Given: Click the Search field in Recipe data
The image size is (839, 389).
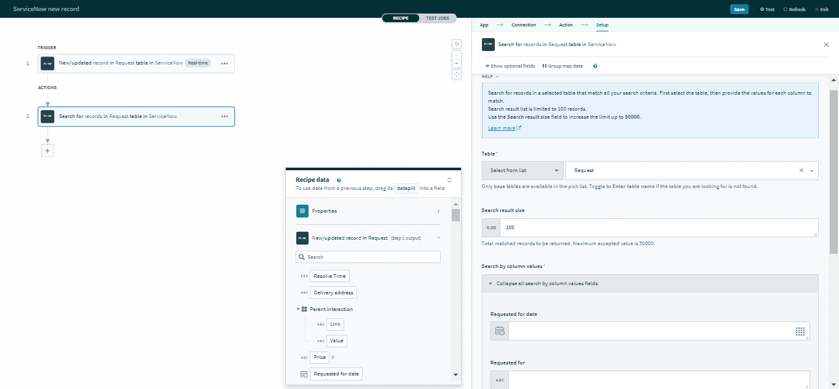Looking at the screenshot, I should point(368,256).
